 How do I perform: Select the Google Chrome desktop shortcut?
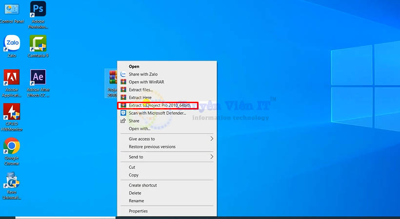click(12, 147)
